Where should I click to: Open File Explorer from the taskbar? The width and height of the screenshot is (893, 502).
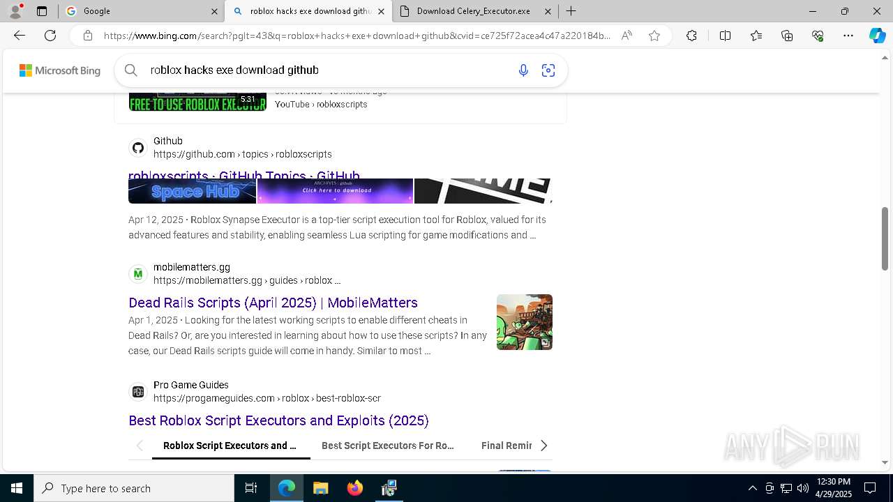click(x=320, y=488)
